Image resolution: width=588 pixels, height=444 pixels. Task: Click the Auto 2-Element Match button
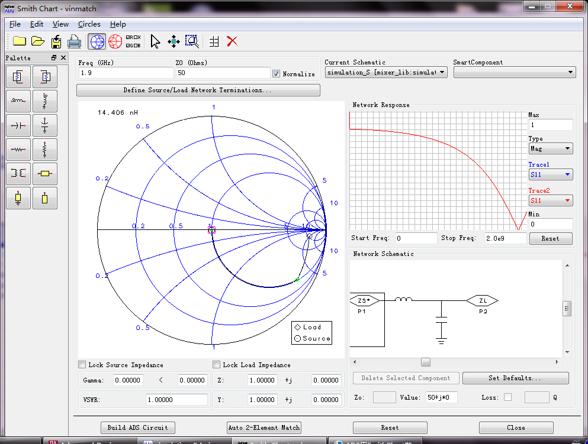point(264,427)
